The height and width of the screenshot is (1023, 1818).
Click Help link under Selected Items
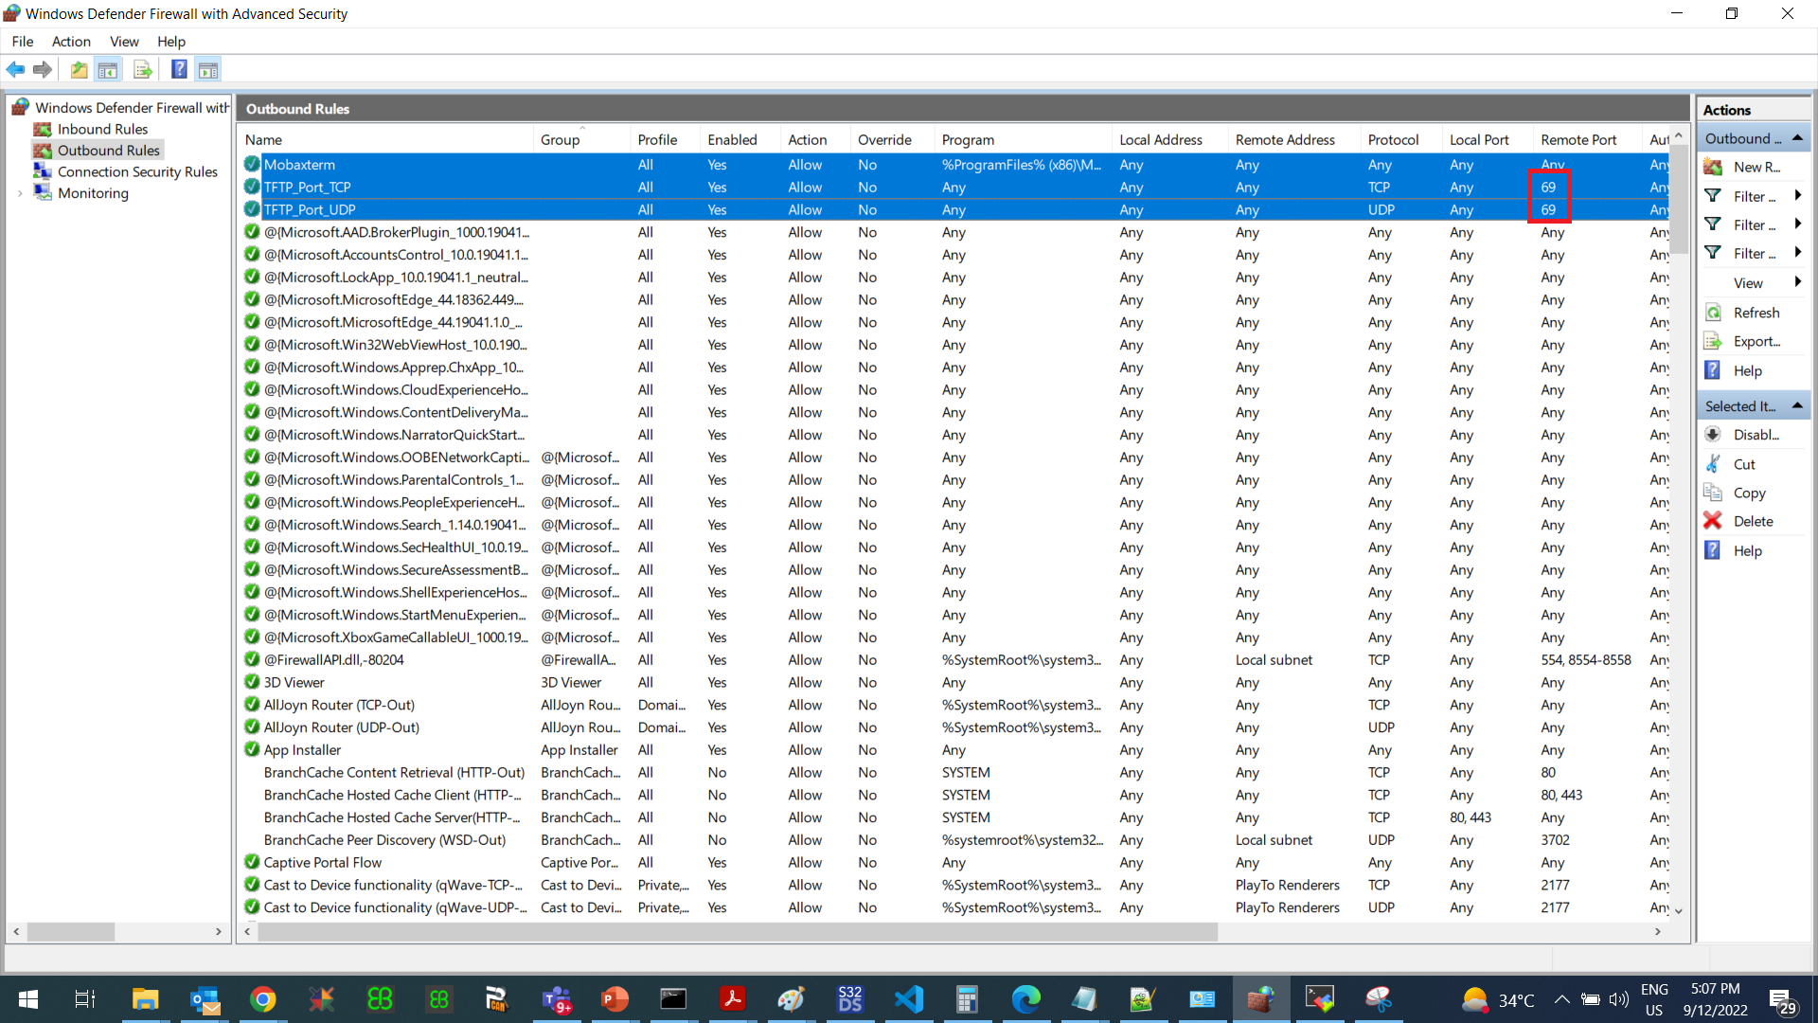coord(1748,550)
